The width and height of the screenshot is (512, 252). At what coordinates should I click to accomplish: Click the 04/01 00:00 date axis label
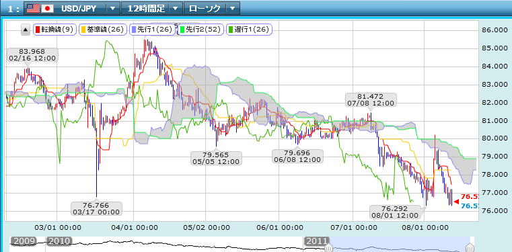click(134, 227)
